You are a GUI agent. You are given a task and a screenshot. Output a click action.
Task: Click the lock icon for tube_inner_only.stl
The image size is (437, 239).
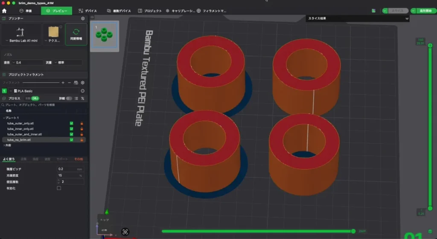pos(82,129)
